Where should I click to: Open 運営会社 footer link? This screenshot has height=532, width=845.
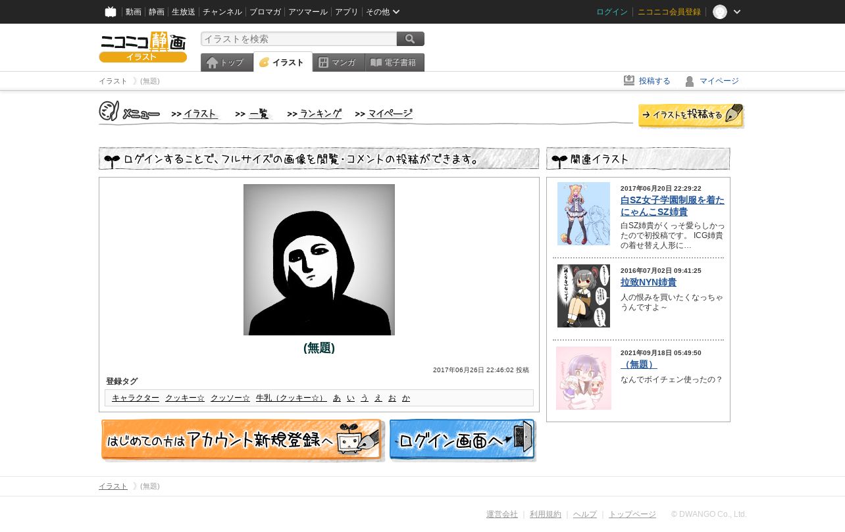(x=502, y=514)
